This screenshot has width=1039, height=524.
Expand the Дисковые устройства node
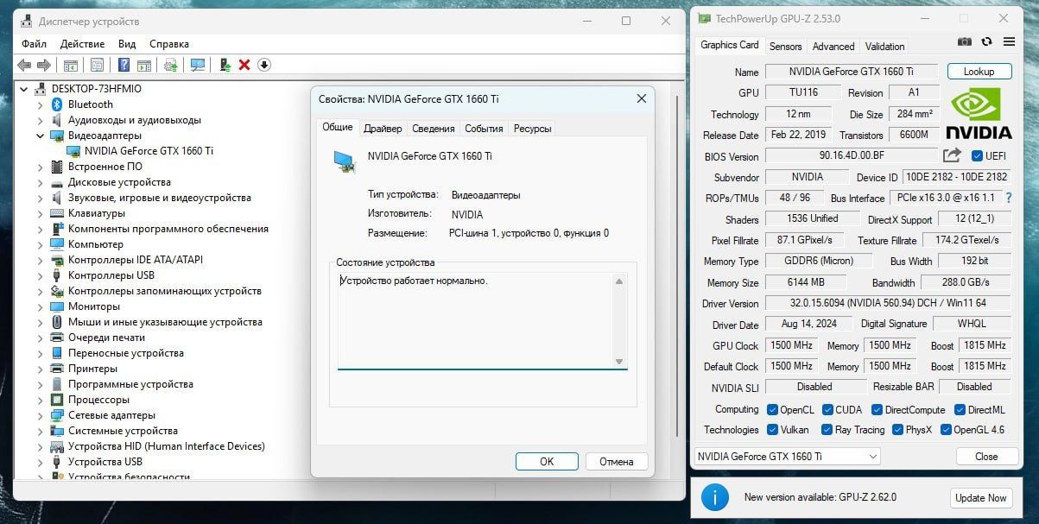tap(40, 182)
